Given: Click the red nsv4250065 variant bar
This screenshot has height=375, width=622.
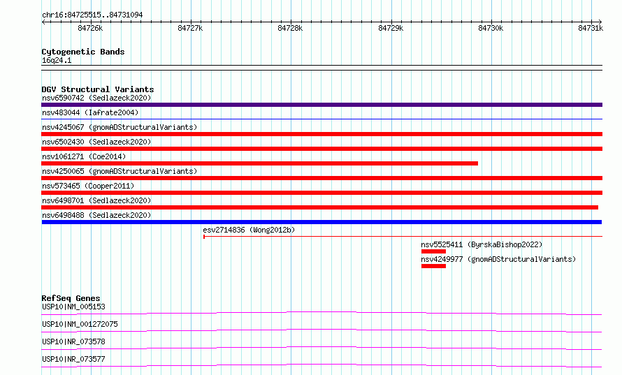Looking at the screenshot, I should pyautogui.click(x=321, y=178).
